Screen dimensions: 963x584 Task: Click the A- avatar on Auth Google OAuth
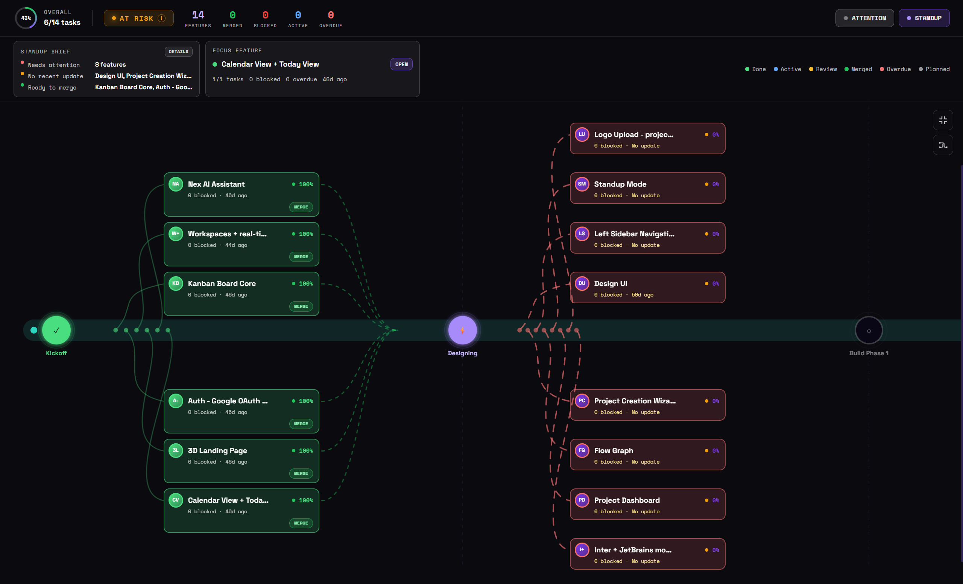coord(176,400)
